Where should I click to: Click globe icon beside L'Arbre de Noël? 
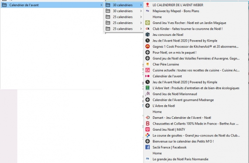pyautogui.click(x=148, y=106)
